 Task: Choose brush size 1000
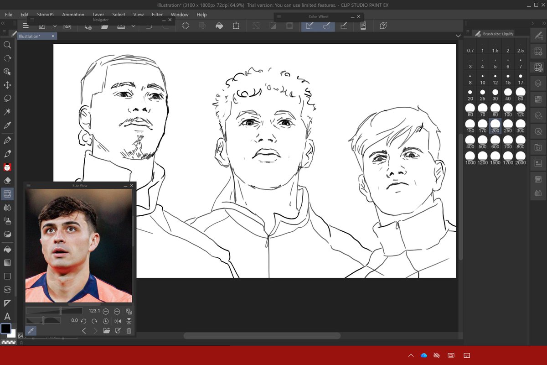[470, 158]
